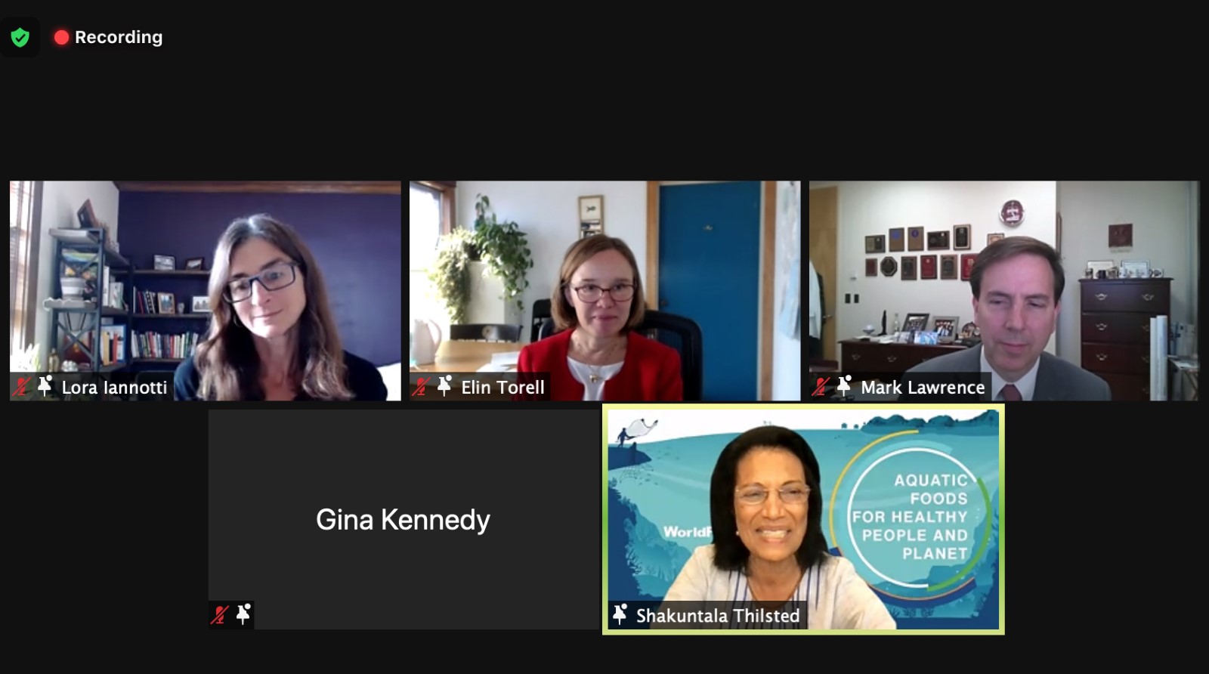
Task: Click the green encryption shield icon
Action: pos(20,37)
